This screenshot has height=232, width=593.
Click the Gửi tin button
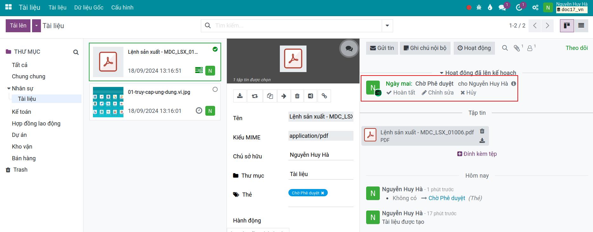coord(382,48)
